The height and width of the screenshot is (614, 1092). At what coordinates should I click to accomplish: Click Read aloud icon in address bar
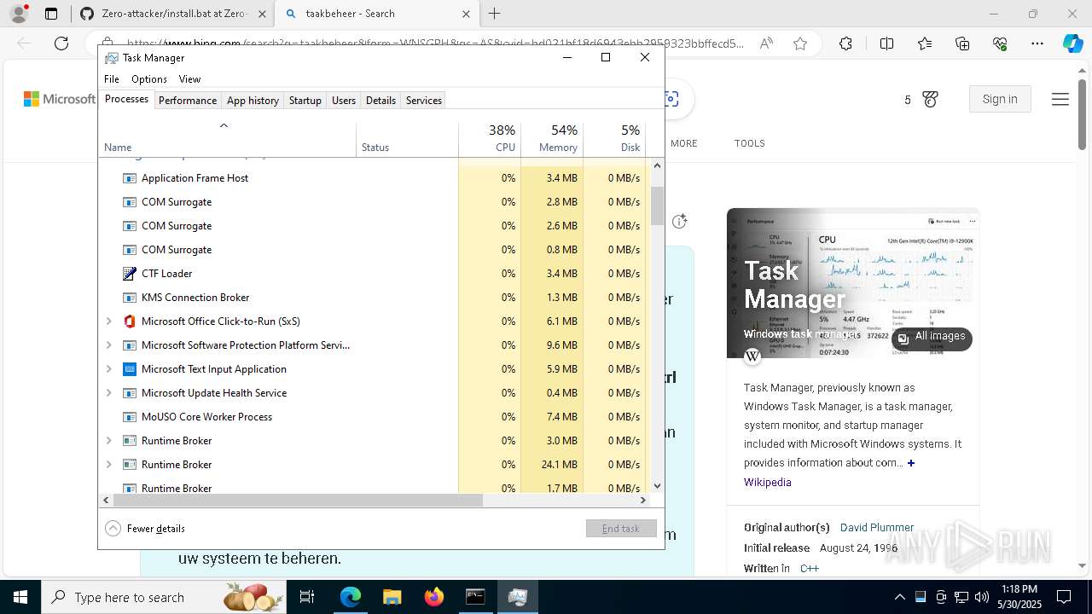(x=766, y=43)
